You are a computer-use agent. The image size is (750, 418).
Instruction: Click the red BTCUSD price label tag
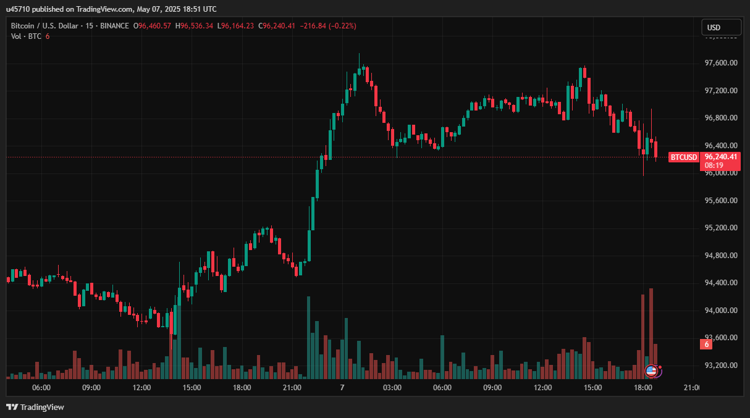(x=683, y=157)
